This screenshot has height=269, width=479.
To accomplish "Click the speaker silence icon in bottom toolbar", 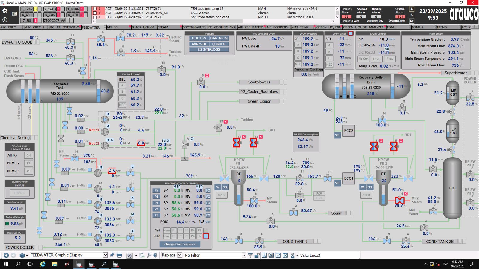I will pos(155,255).
